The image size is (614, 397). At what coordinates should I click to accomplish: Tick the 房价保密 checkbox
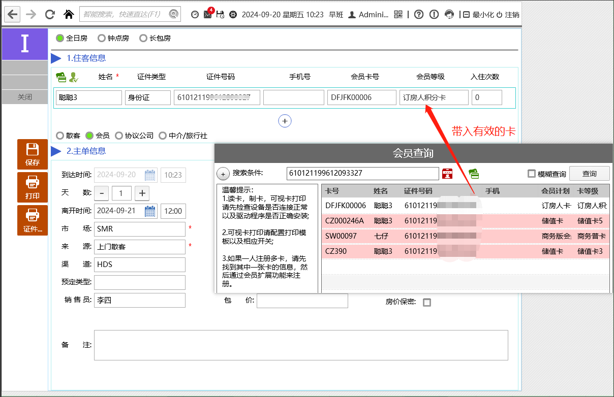tap(427, 303)
